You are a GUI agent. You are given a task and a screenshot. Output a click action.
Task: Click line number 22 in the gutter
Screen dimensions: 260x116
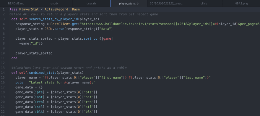tap(3, 112)
